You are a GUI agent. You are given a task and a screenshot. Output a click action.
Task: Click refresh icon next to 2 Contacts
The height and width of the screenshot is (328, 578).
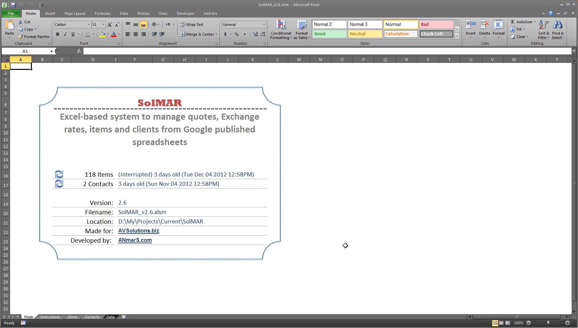coord(59,184)
